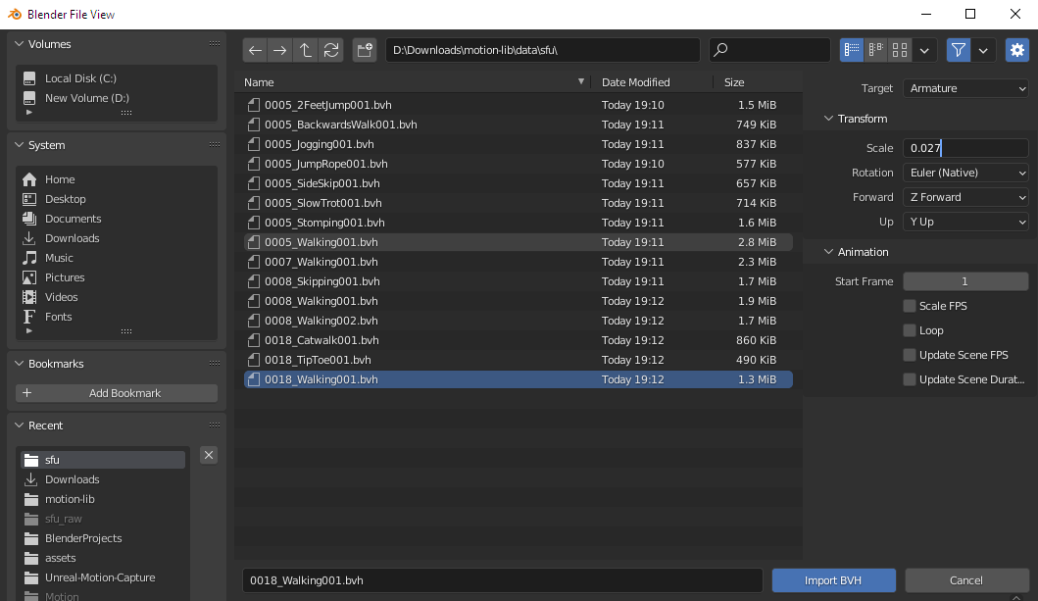Viewport: 1038px width, 601px height.
Task: Open the Forward axis dropdown
Action: pos(965,197)
